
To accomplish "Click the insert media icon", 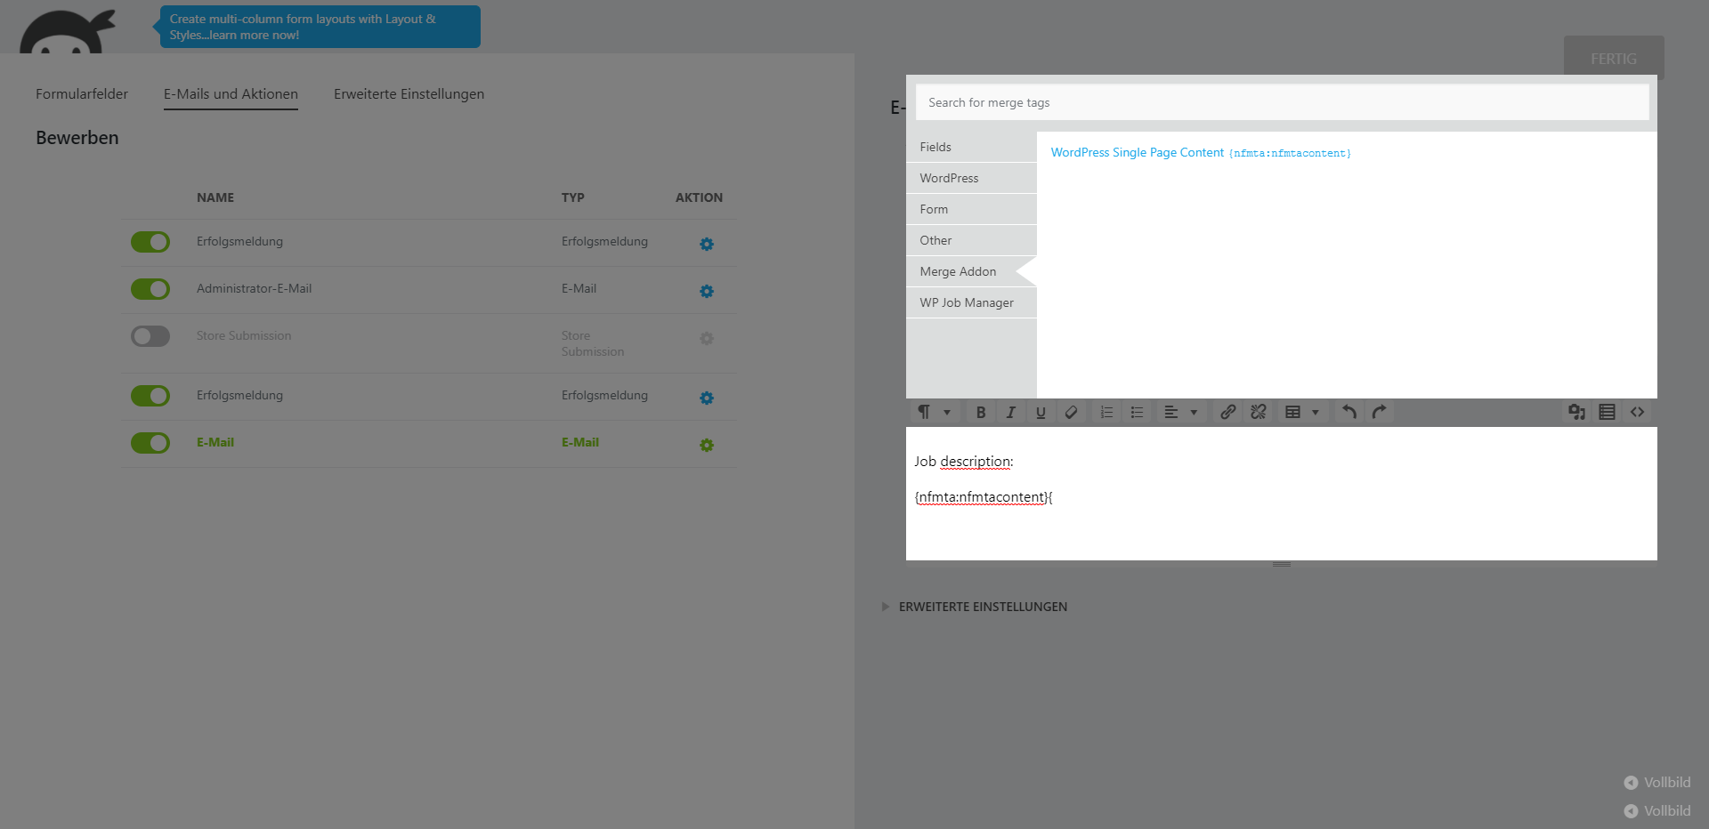I will coord(1576,412).
